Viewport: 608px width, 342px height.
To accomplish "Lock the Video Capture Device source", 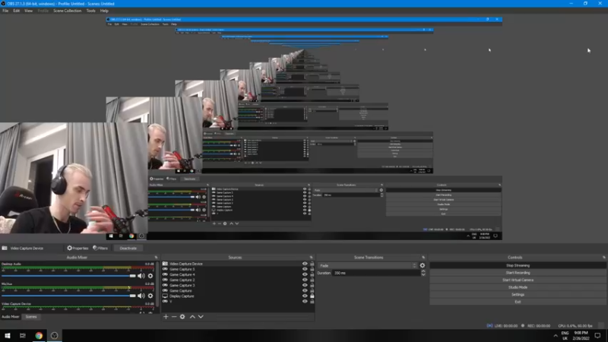I will pyautogui.click(x=312, y=264).
